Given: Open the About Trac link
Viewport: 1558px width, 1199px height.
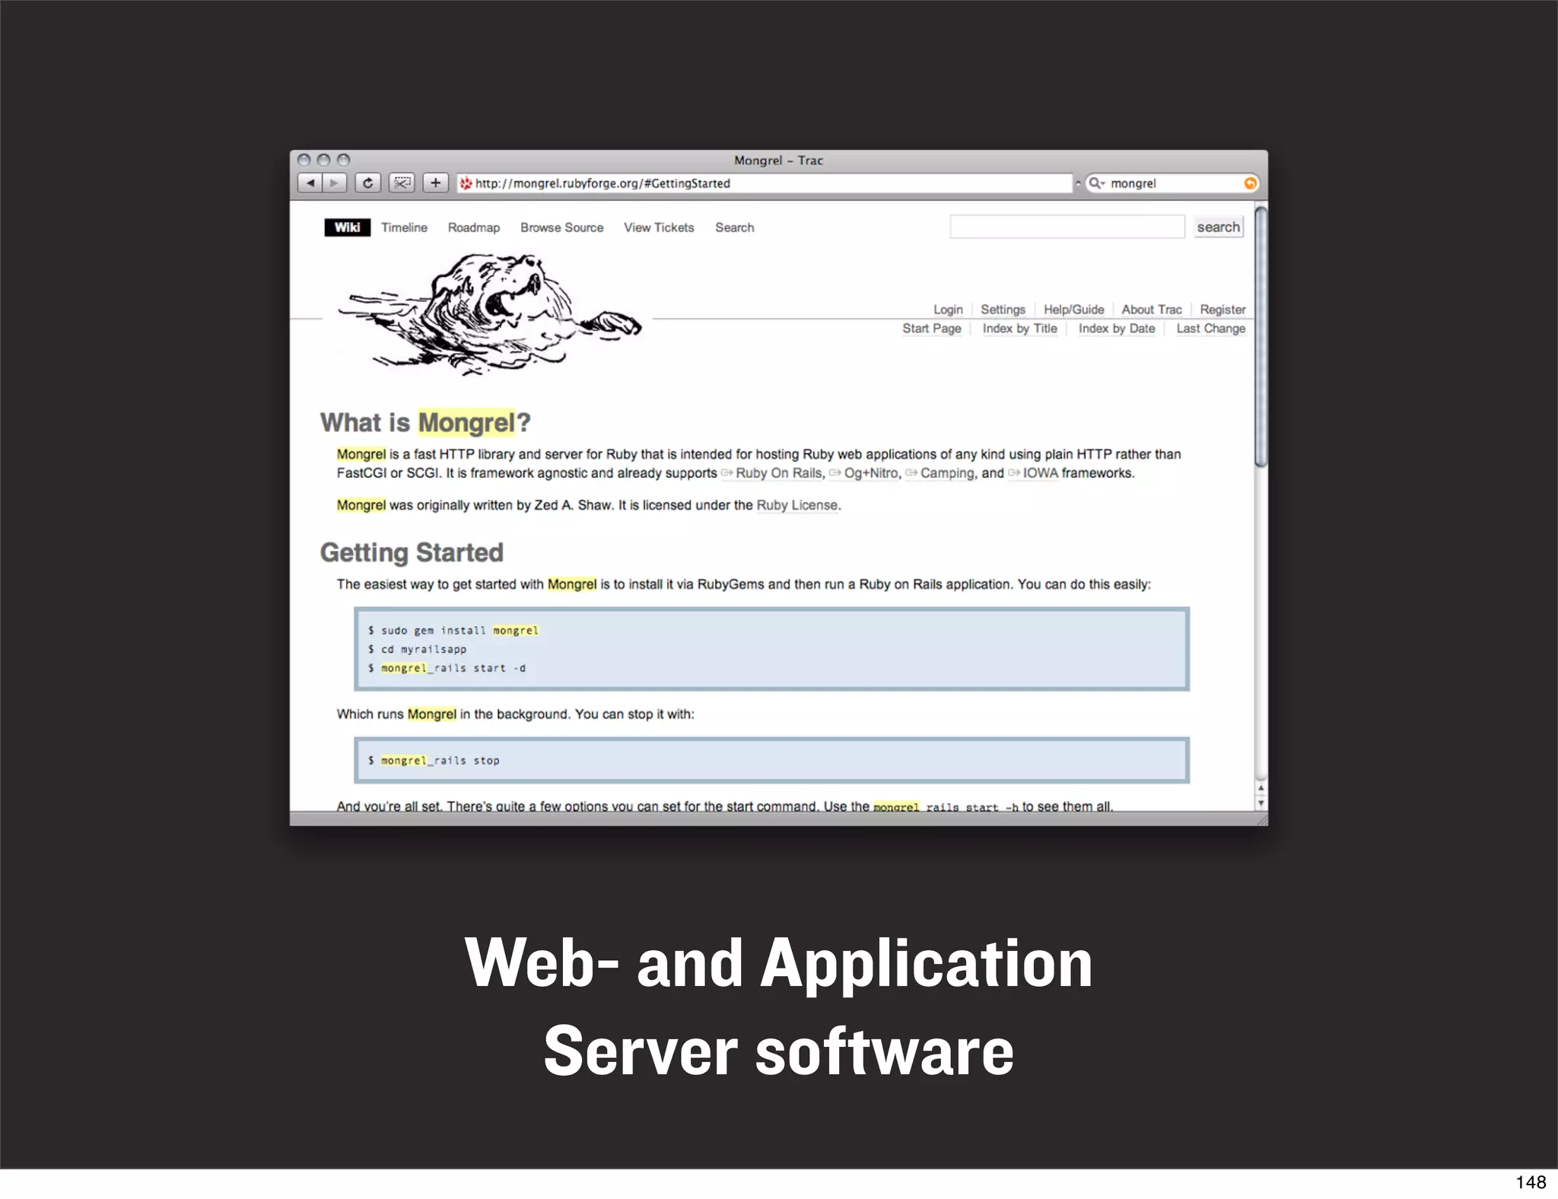Looking at the screenshot, I should pos(1152,310).
